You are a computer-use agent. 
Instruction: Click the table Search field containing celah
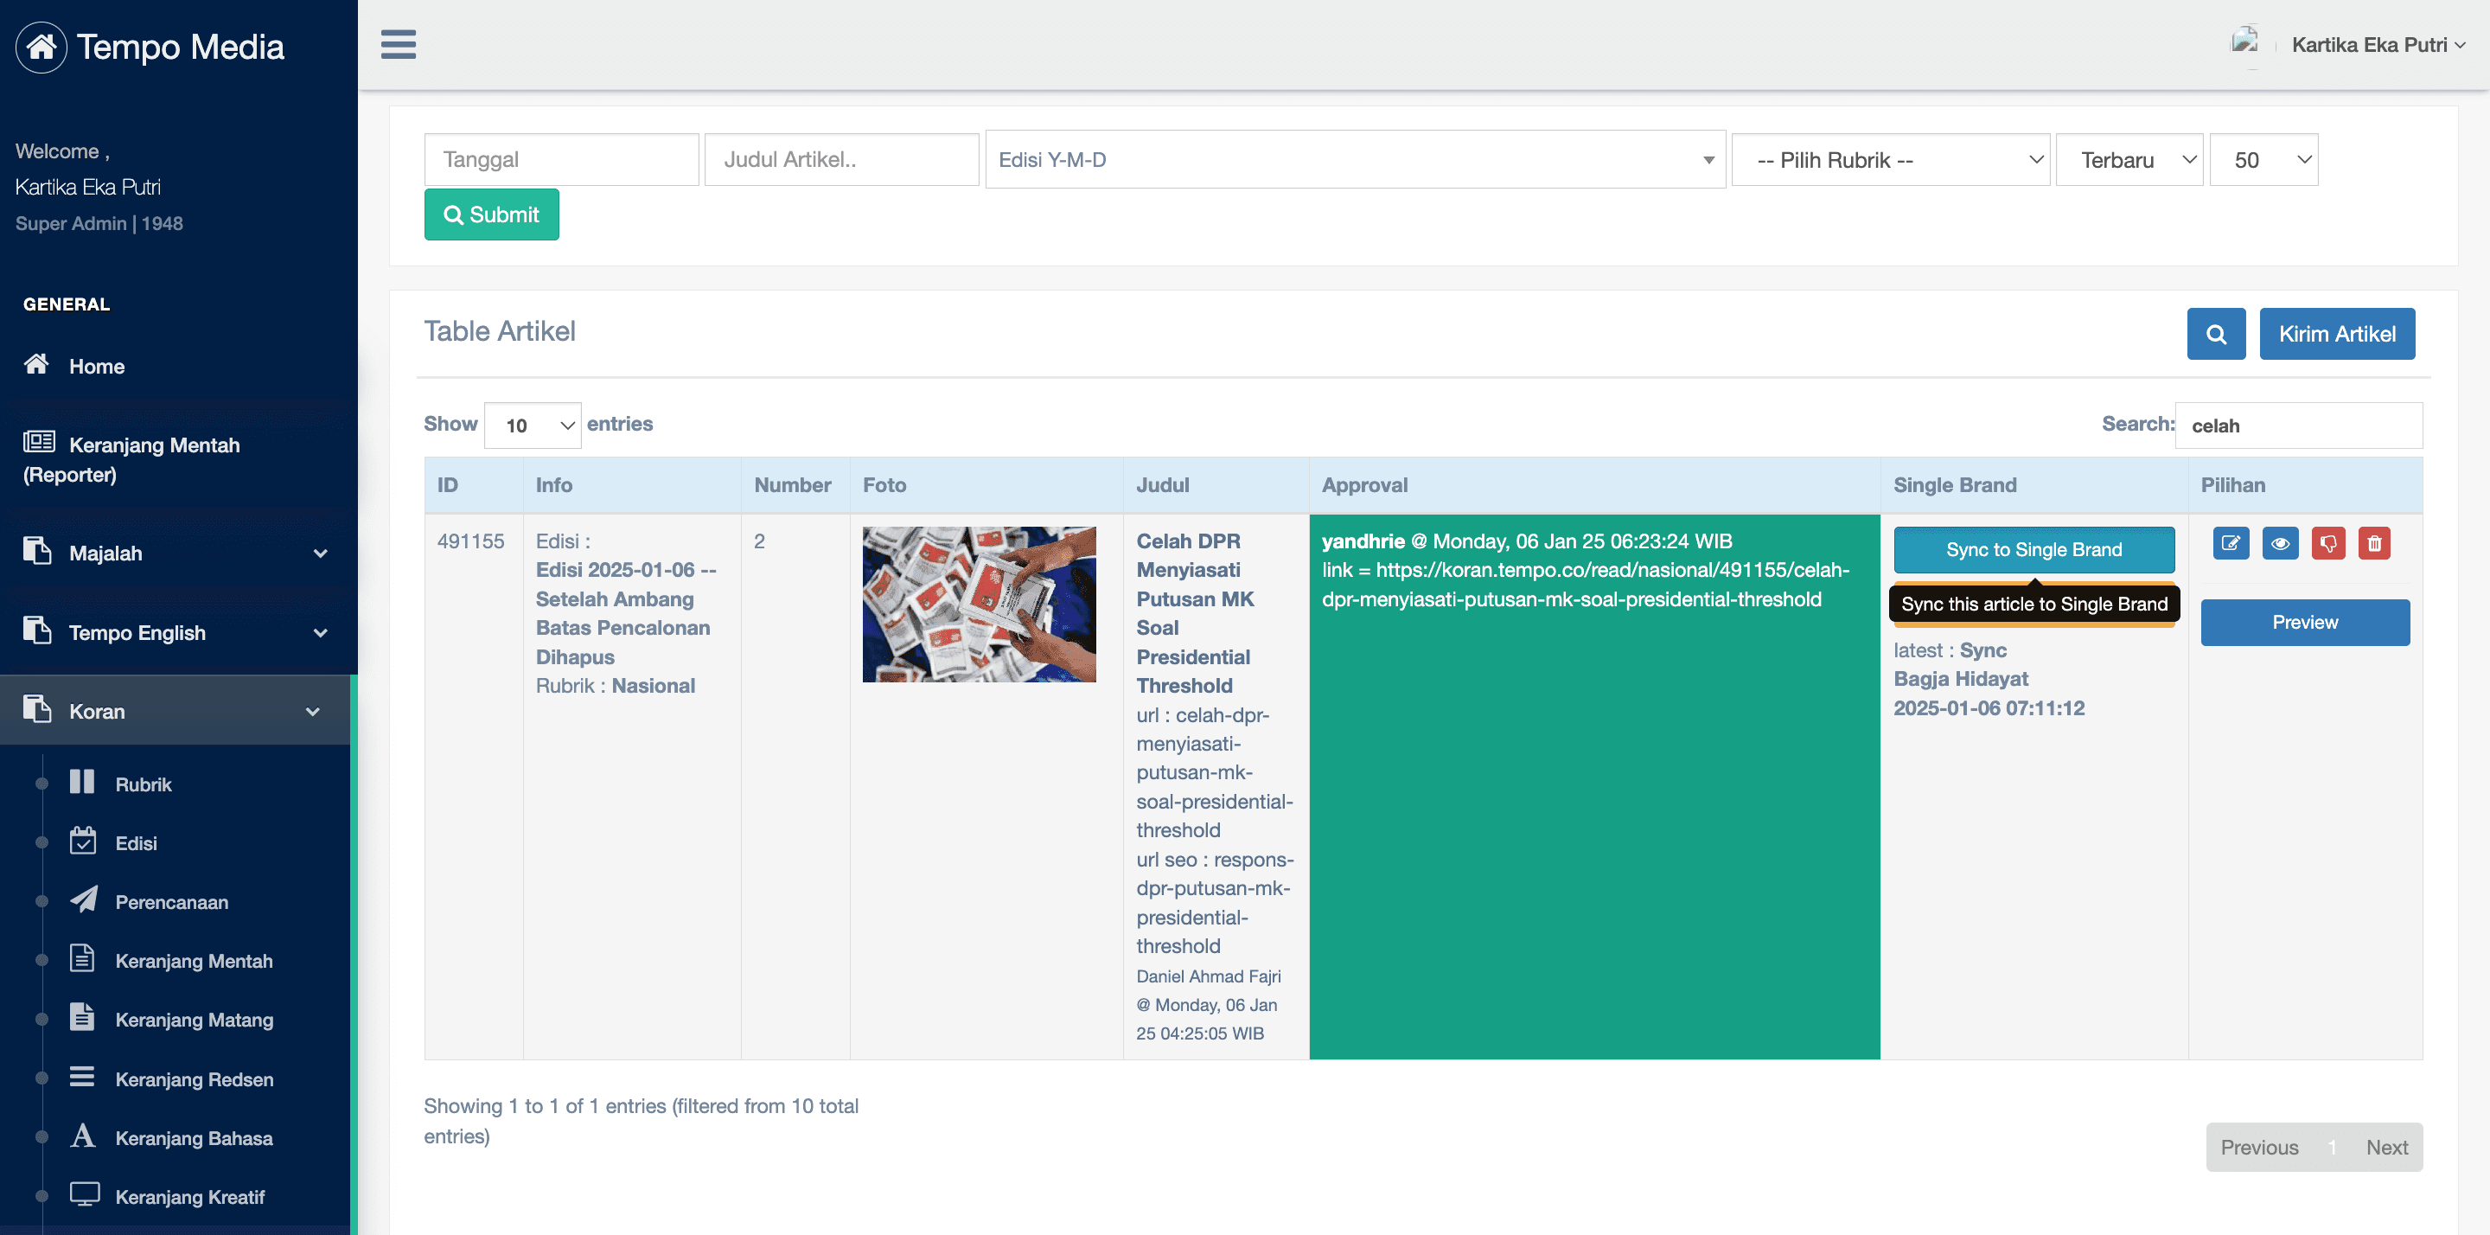click(x=2298, y=426)
